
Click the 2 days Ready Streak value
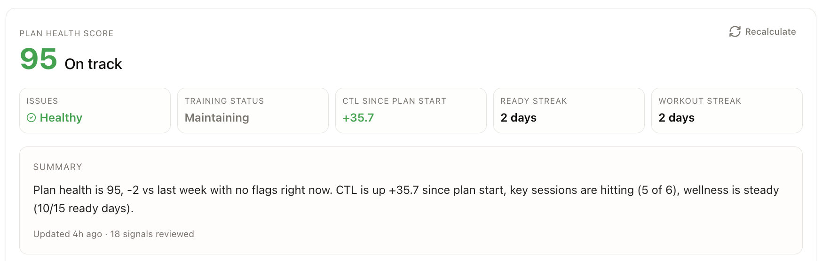519,118
